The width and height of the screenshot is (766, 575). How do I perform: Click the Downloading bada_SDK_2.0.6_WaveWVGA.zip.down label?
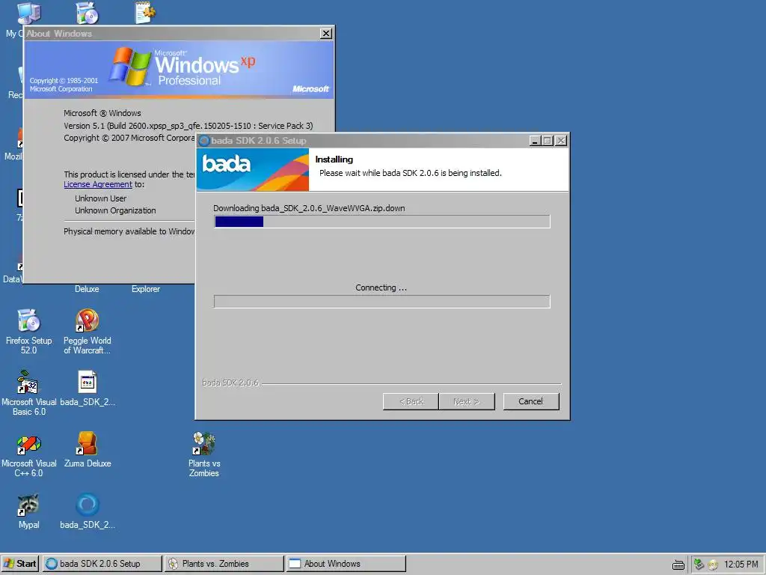coord(309,208)
